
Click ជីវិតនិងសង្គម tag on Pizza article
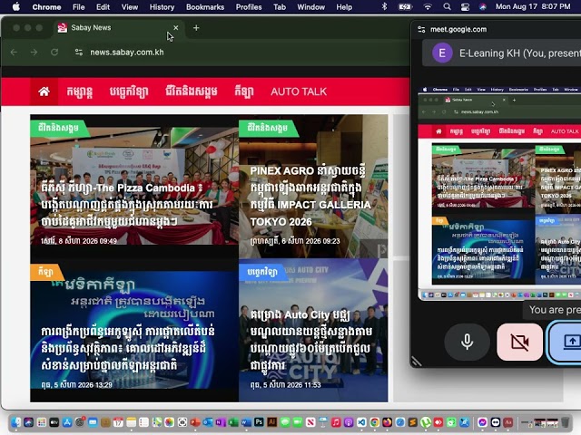click(58, 128)
